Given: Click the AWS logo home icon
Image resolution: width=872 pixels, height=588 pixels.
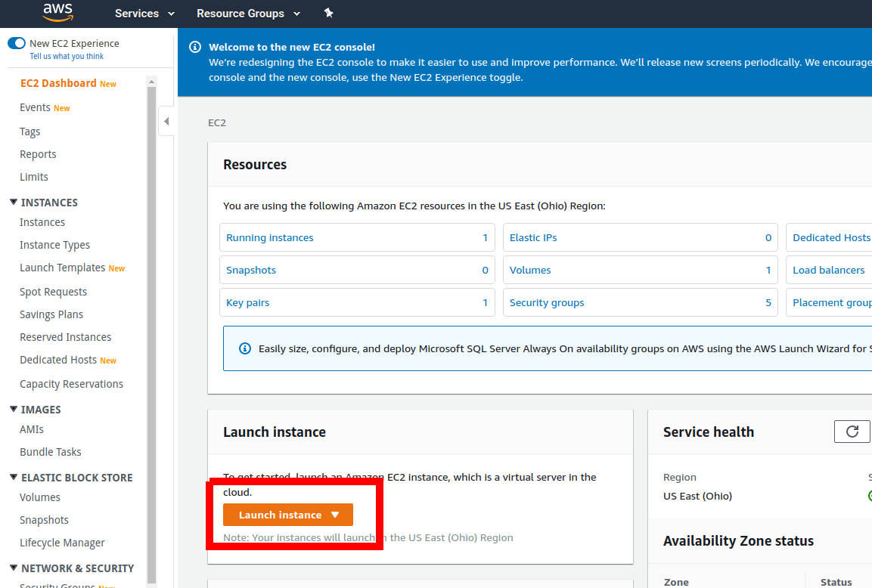Looking at the screenshot, I should point(57,12).
